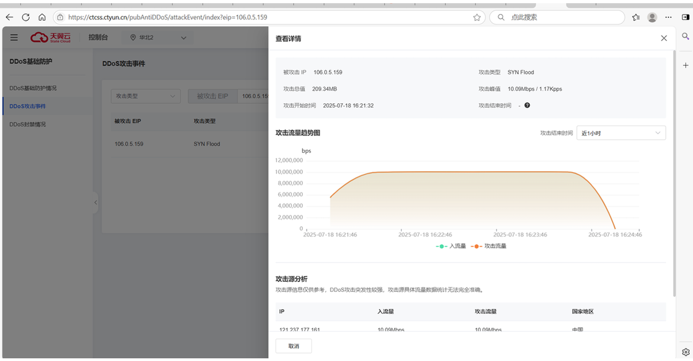Image resolution: width=693 pixels, height=361 pixels.
Task: Click the help icon beside 攻击结束时间
Action: point(527,105)
